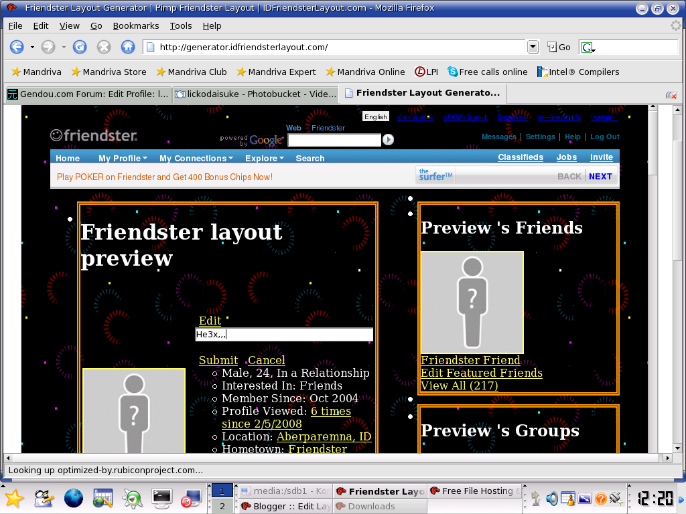Expand the My Connections dropdown menu

click(x=196, y=158)
